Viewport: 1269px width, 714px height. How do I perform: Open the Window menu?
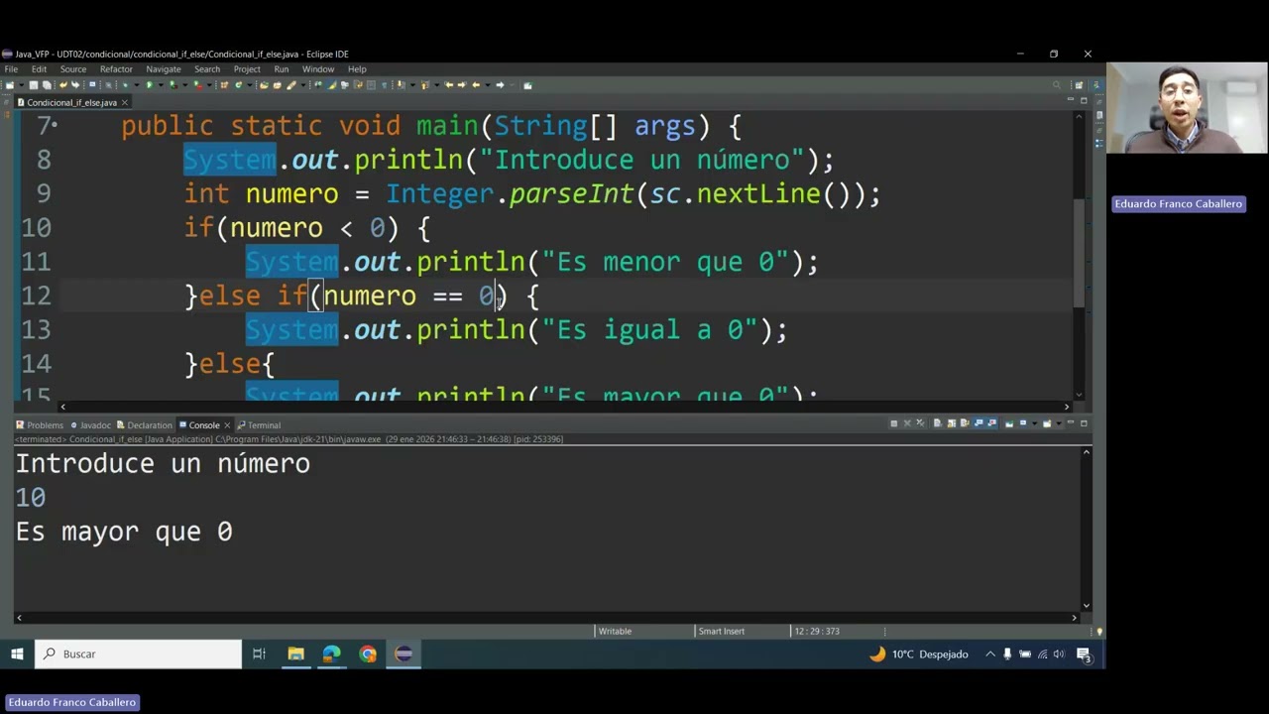318,69
